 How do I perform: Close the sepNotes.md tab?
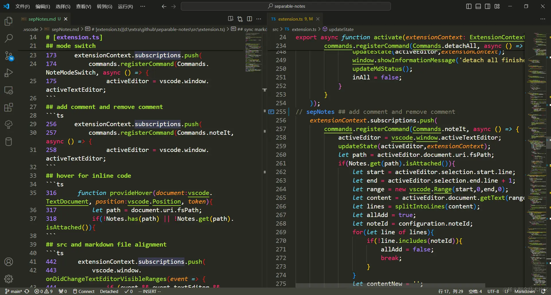(x=66, y=19)
